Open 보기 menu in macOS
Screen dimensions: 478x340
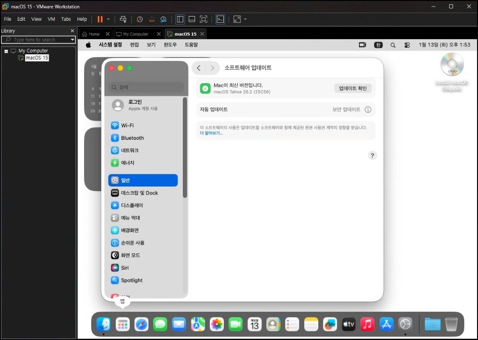click(151, 45)
